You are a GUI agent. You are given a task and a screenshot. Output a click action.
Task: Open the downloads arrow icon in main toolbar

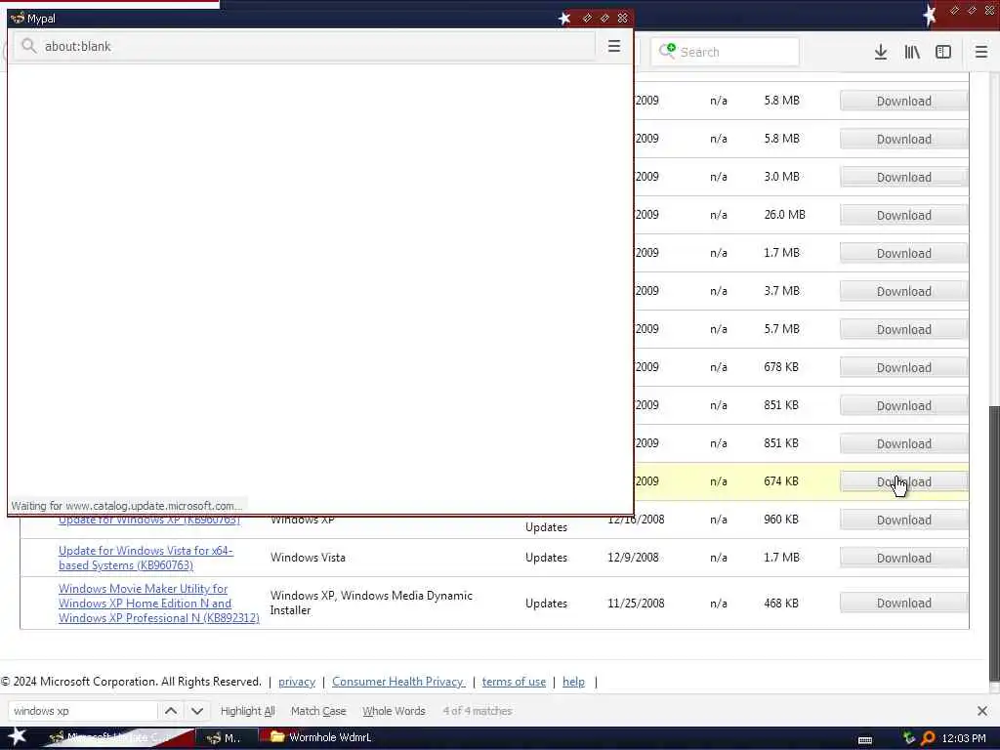tap(880, 52)
